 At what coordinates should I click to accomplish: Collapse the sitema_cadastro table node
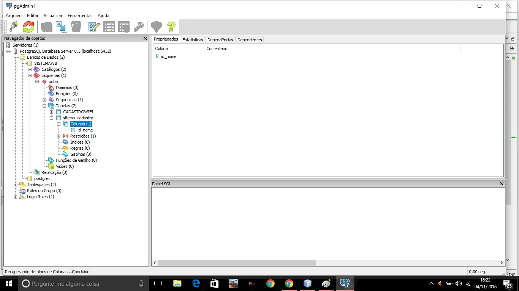point(51,118)
